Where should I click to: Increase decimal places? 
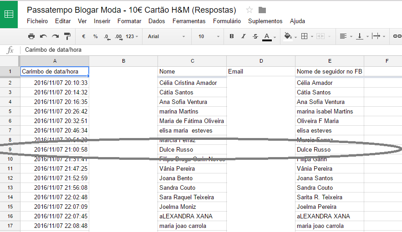(x=118, y=37)
